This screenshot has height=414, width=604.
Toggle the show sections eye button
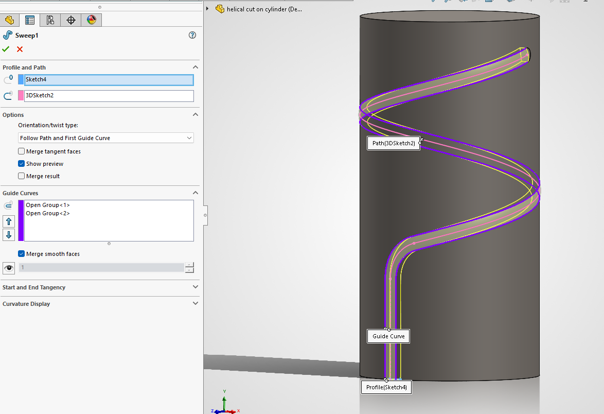click(x=9, y=268)
